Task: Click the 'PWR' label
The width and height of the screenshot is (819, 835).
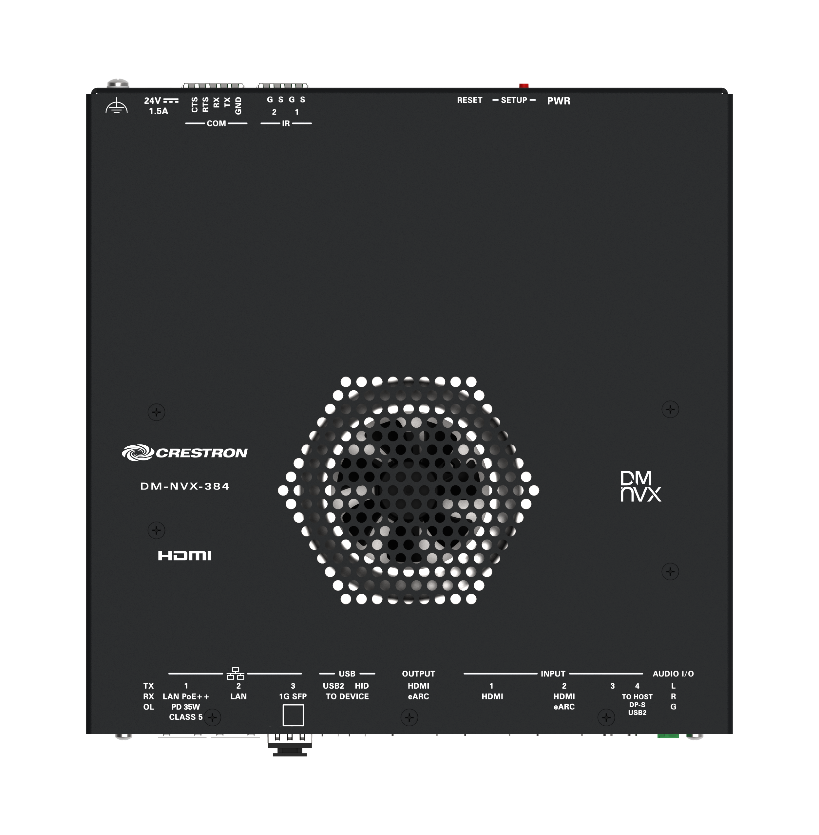Action: pos(559,101)
